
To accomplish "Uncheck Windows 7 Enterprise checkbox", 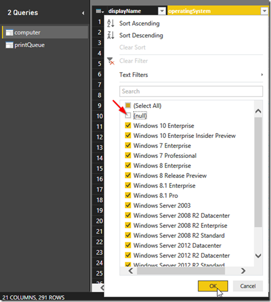I will (128, 145).
